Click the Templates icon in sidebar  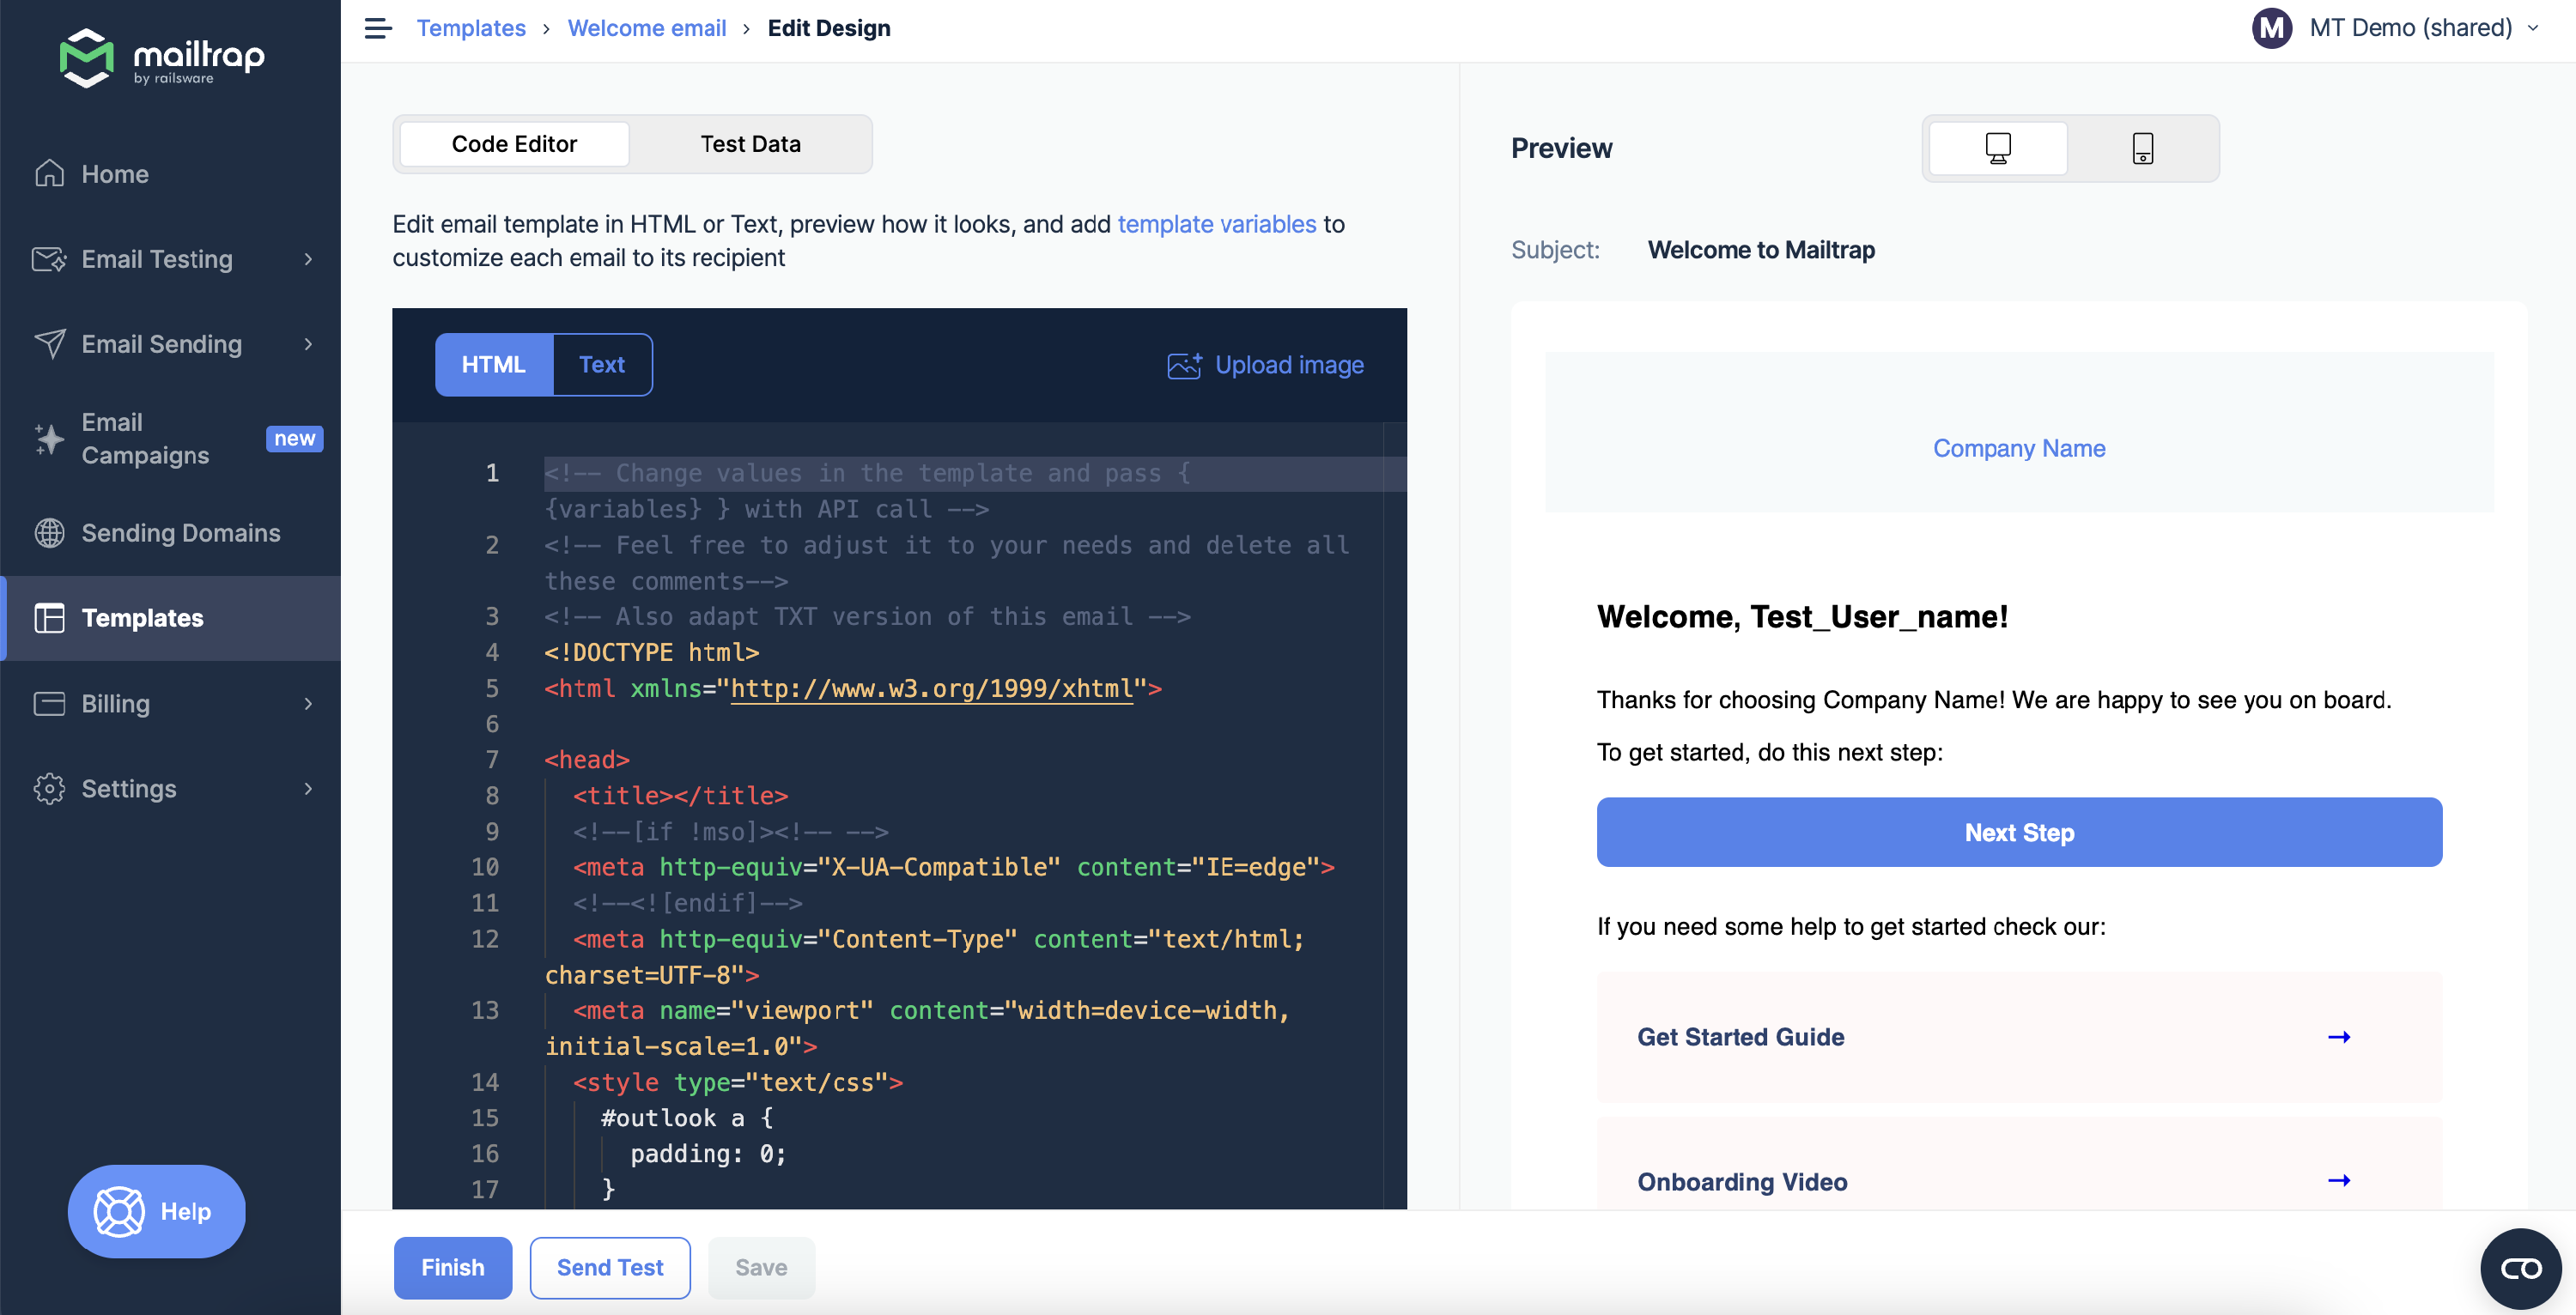[x=49, y=618]
